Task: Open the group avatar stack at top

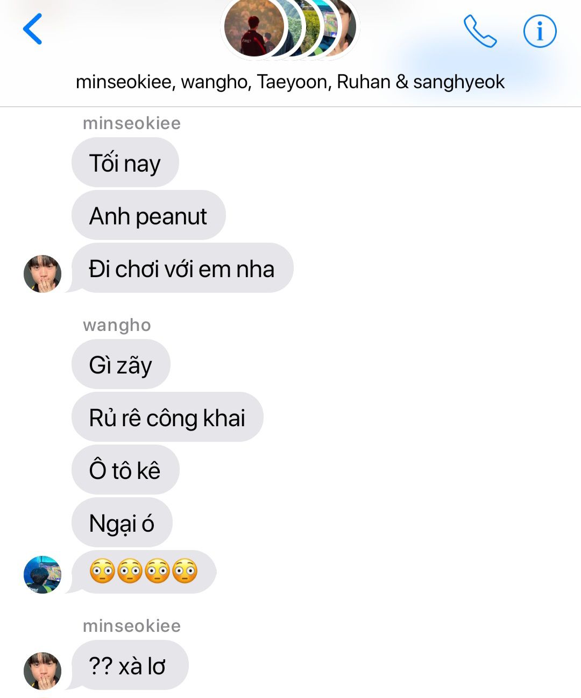Action: 290,28
